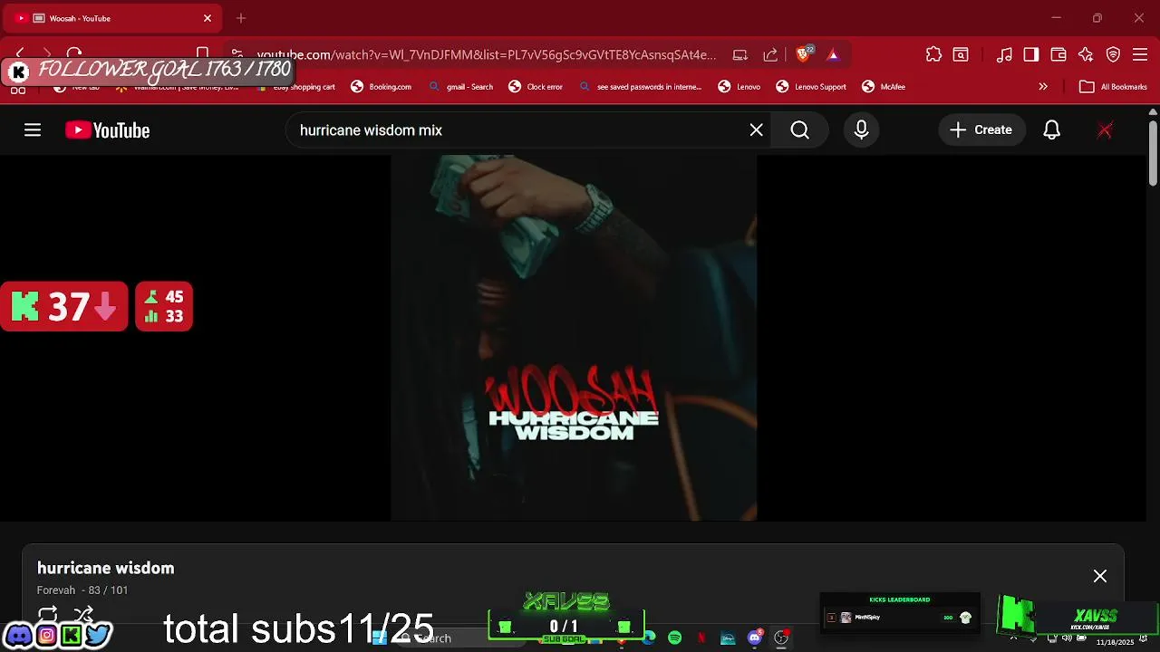
Task: Toggle the browser sidebar panel
Action: pos(1031,54)
